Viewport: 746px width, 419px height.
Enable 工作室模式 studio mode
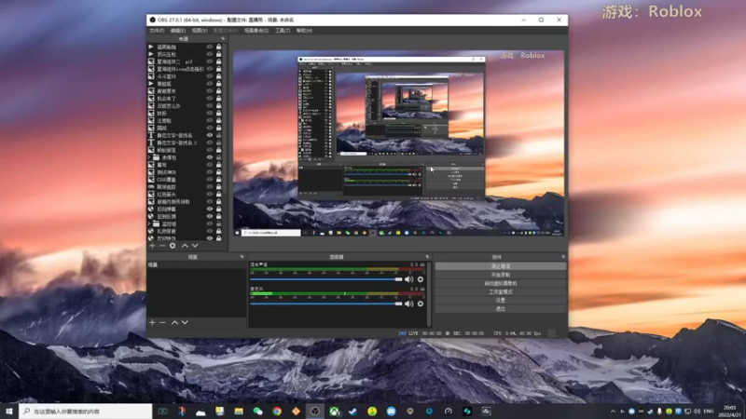coord(501,292)
